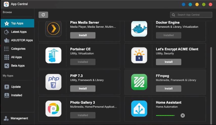Click the ASUSTOR Apps thumbs-up icon
The width and height of the screenshot is (216, 125).
point(7,40)
